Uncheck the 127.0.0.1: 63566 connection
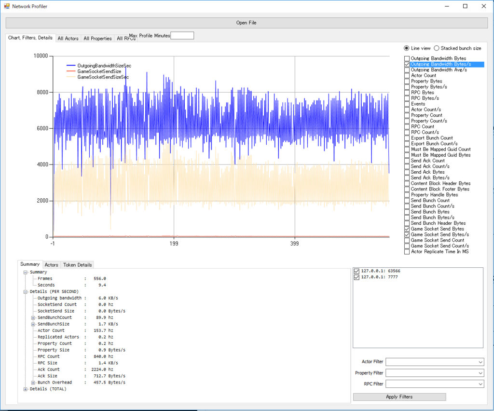 click(357, 271)
